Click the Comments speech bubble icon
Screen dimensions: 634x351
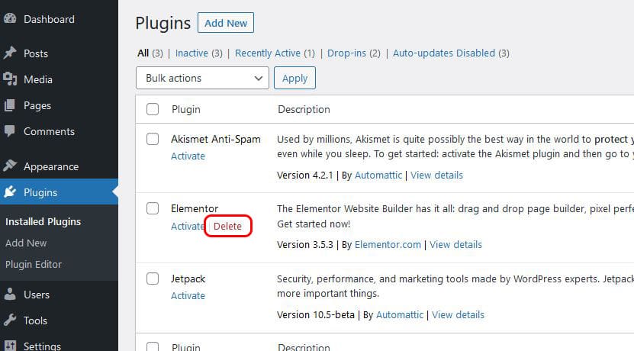point(11,131)
